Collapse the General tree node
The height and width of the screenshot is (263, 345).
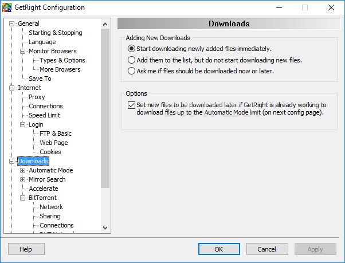11,23
